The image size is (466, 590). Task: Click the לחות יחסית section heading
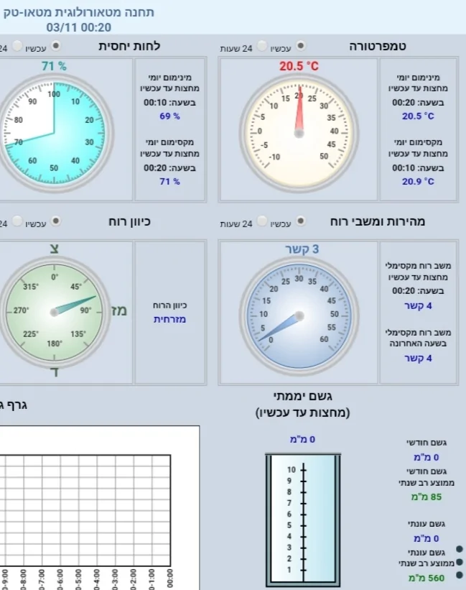click(x=129, y=46)
